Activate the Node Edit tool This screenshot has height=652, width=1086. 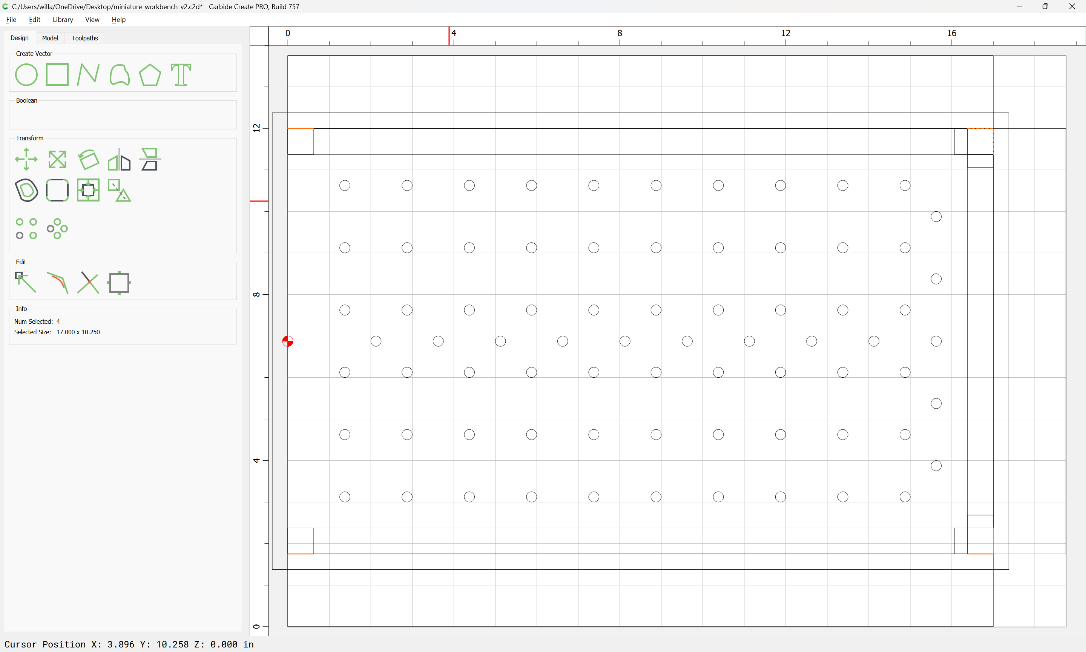click(x=26, y=283)
